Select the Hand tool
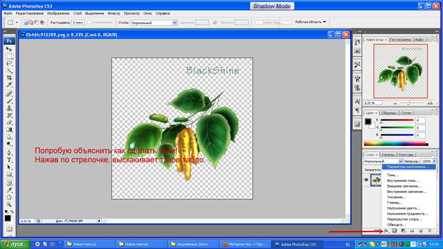The width and height of the screenshot is (443, 249). point(9,197)
